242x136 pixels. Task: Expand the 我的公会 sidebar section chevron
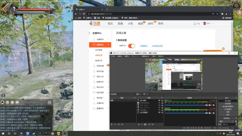tap(109, 76)
